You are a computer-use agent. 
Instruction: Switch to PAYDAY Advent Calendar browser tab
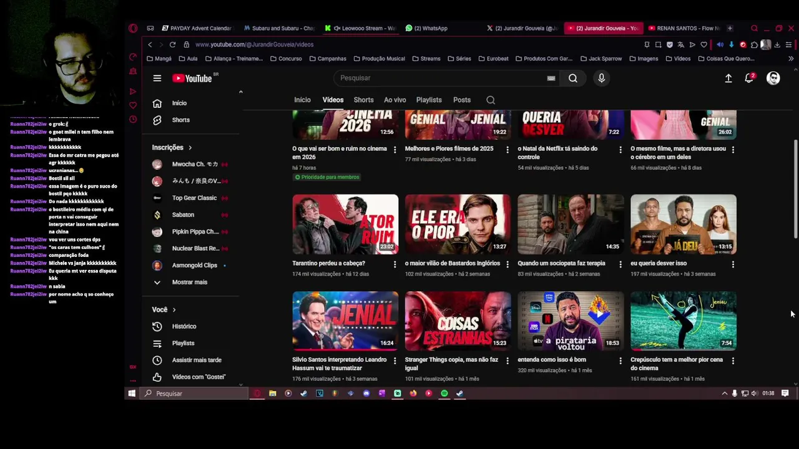197,28
